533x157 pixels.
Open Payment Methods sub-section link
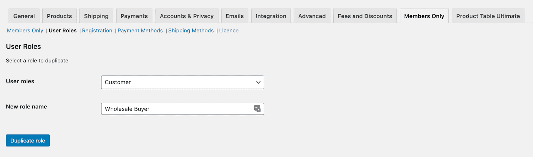[x=140, y=30]
